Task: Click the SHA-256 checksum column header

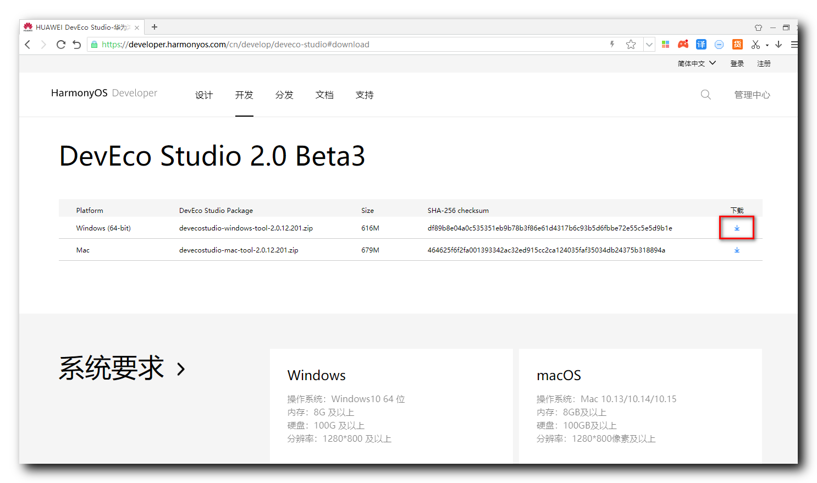Action: [x=458, y=210]
